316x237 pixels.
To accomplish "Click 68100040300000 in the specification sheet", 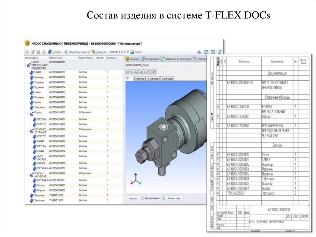I will pyautogui.click(x=238, y=107).
